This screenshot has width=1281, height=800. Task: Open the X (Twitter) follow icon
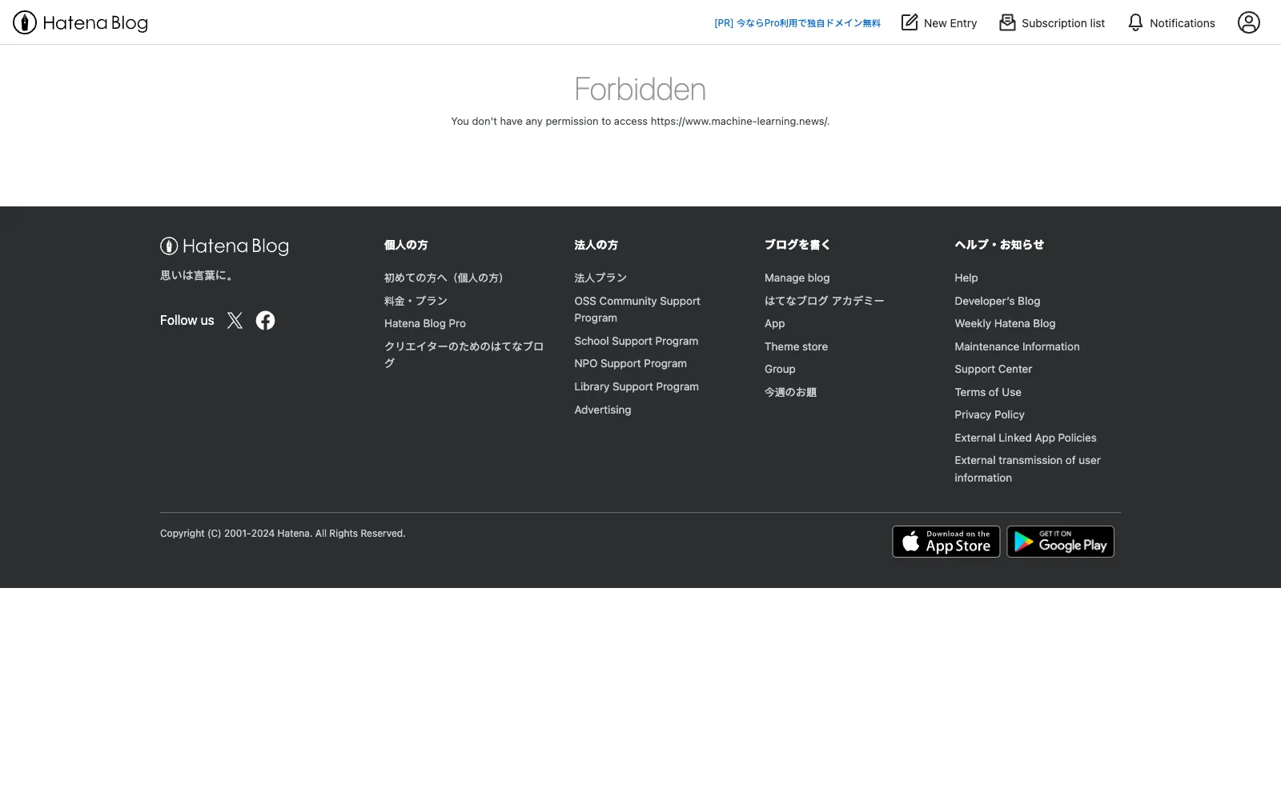(235, 320)
